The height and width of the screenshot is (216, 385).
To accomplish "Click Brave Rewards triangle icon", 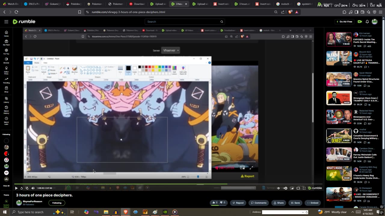I will pos(297,12).
